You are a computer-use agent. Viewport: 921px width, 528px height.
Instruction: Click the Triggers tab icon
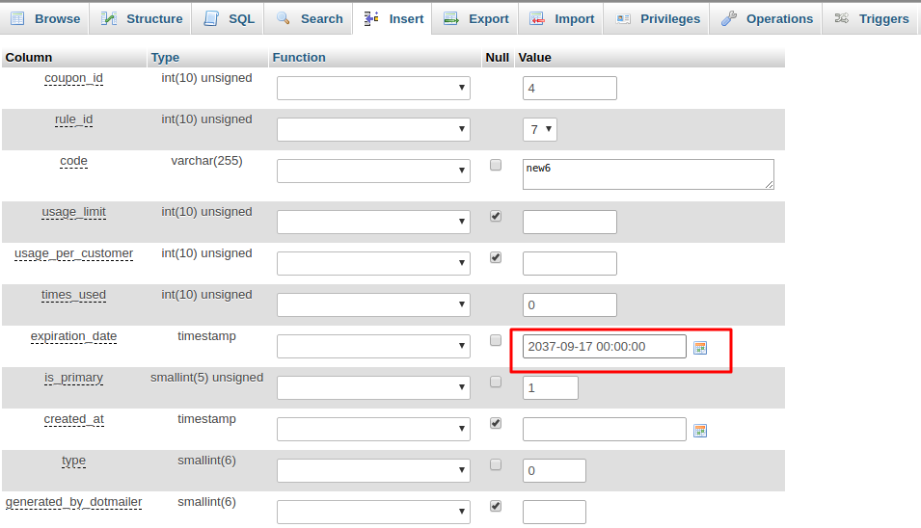click(x=842, y=18)
